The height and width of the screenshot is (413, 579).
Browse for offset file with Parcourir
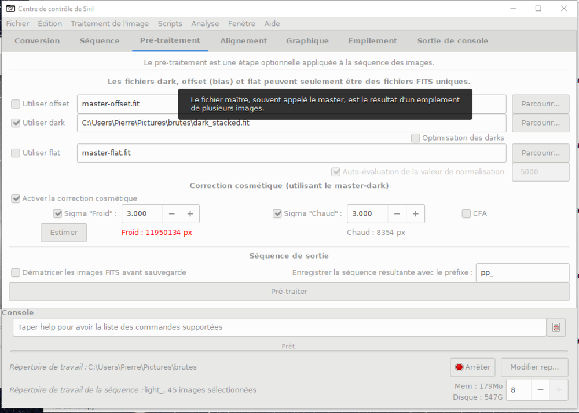coord(541,104)
